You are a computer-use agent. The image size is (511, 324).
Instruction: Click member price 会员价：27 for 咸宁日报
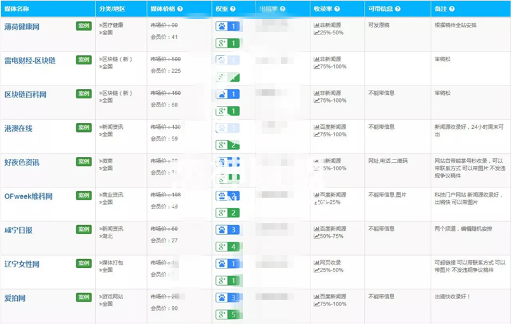pyautogui.click(x=164, y=240)
